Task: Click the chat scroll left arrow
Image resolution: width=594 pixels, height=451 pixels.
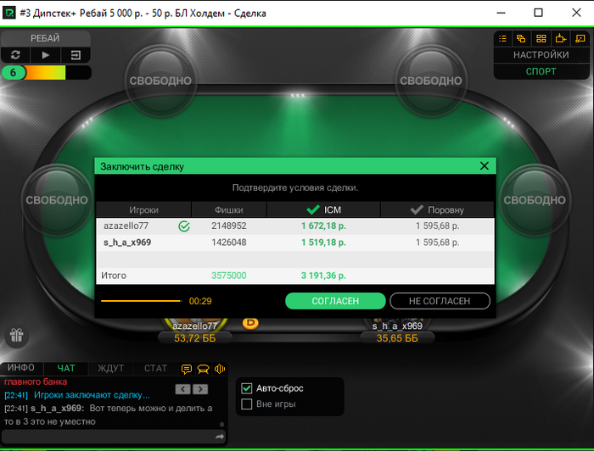Action: click(183, 389)
